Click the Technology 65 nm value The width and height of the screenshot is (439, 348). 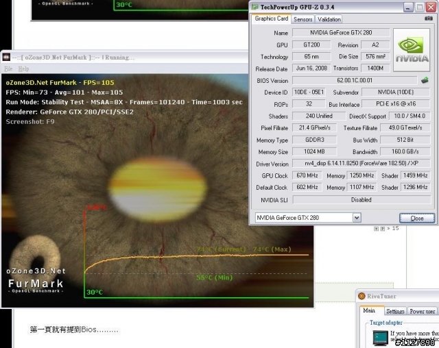(x=311, y=56)
